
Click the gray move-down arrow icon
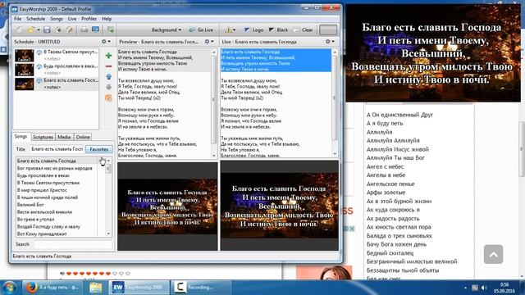(108, 88)
